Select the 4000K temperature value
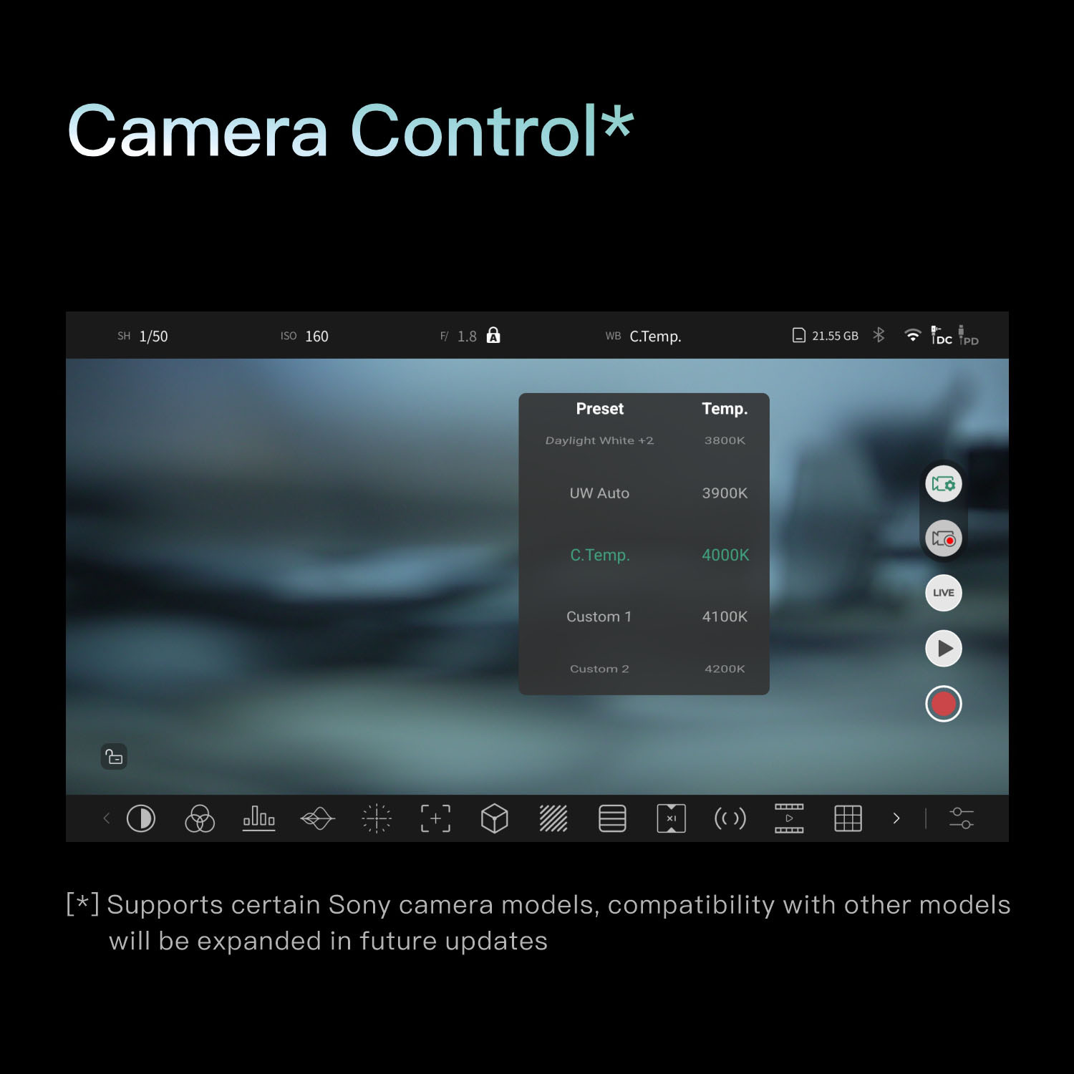 724,555
